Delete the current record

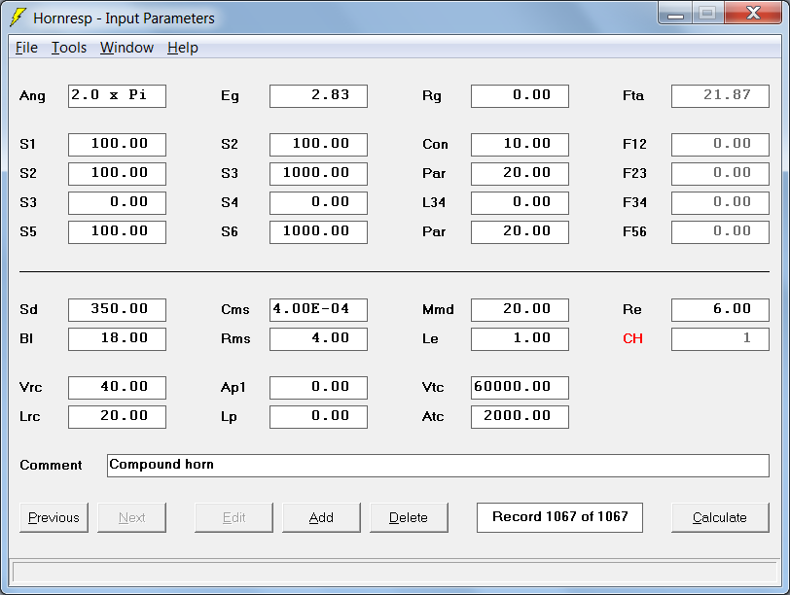pos(409,517)
